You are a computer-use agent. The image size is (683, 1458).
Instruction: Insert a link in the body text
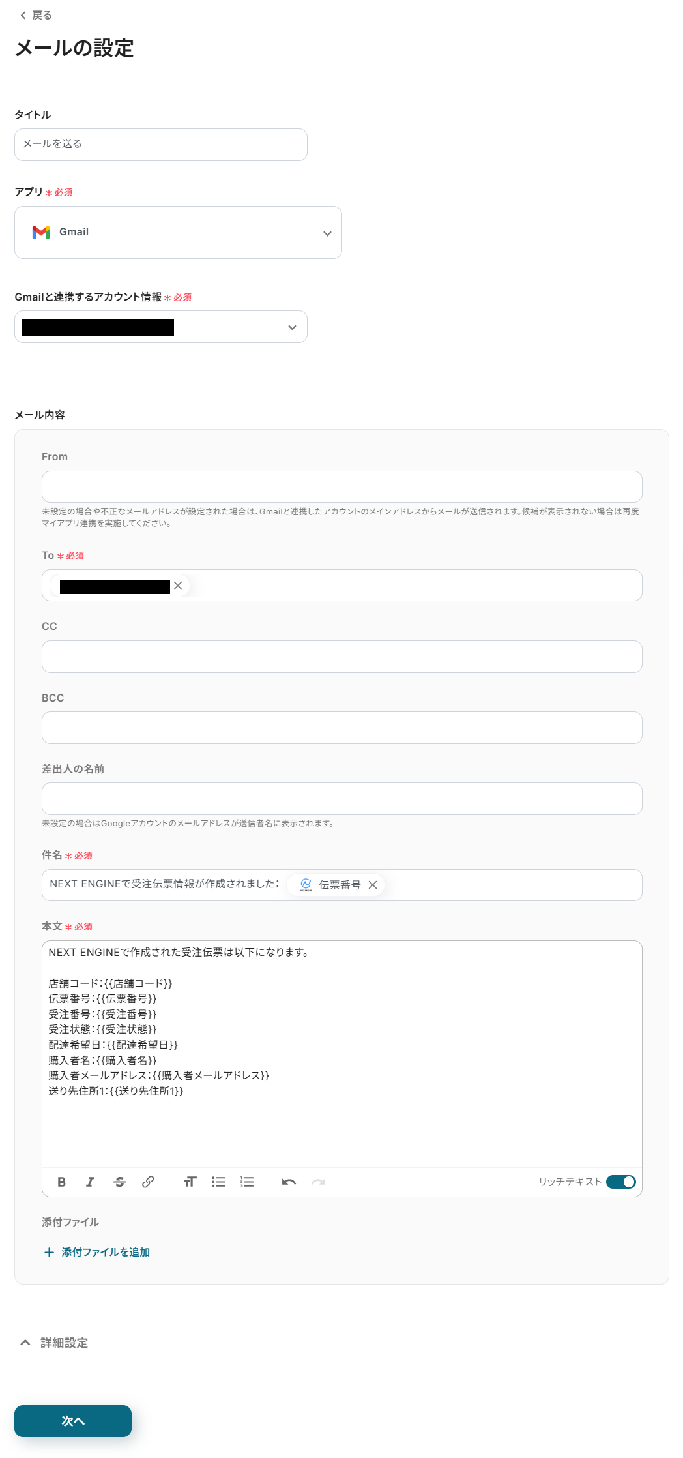pyautogui.click(x=148, y=1182)
